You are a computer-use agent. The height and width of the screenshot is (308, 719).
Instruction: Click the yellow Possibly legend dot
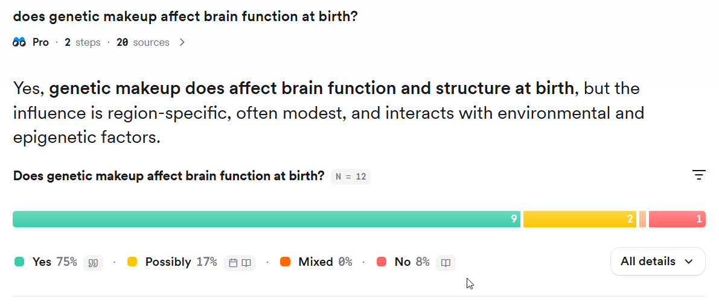[x=132, y=262]
